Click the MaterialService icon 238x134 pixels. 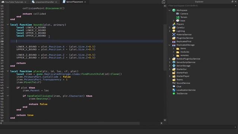tap(174, 35)
